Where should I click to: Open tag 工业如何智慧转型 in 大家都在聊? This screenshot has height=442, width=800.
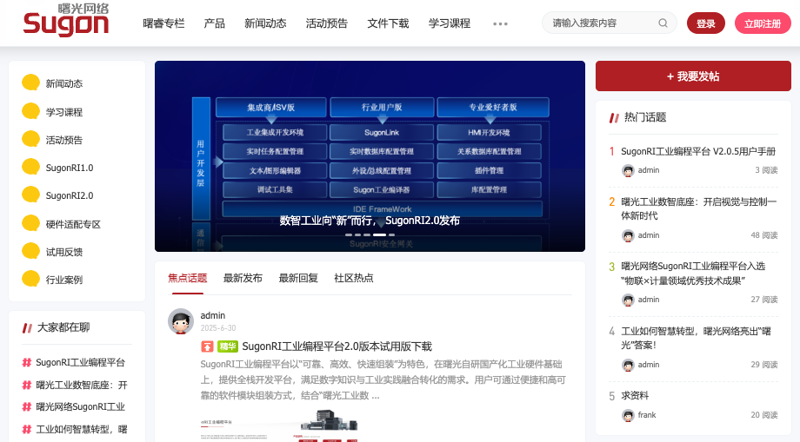point(81,429)
